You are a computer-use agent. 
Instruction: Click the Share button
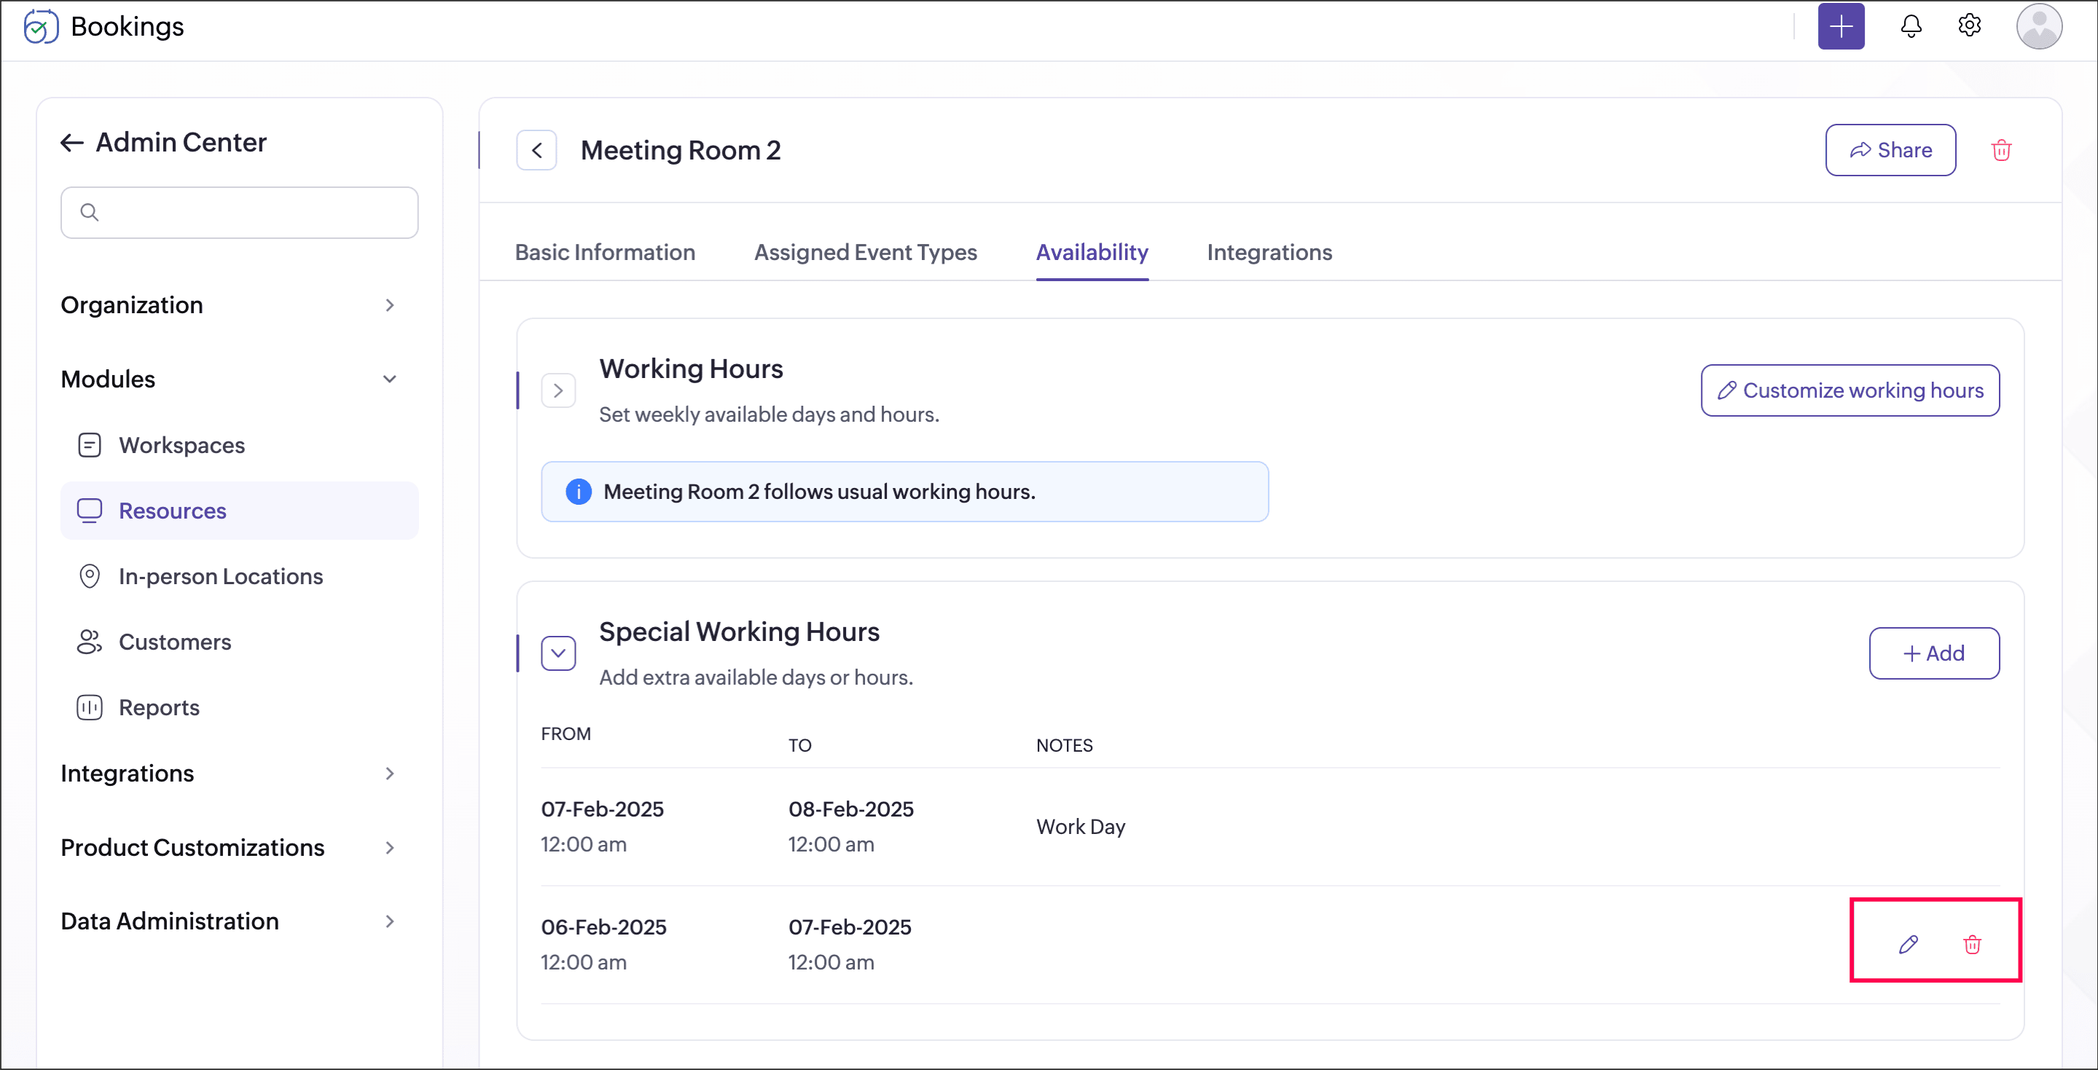point(1890,151)
